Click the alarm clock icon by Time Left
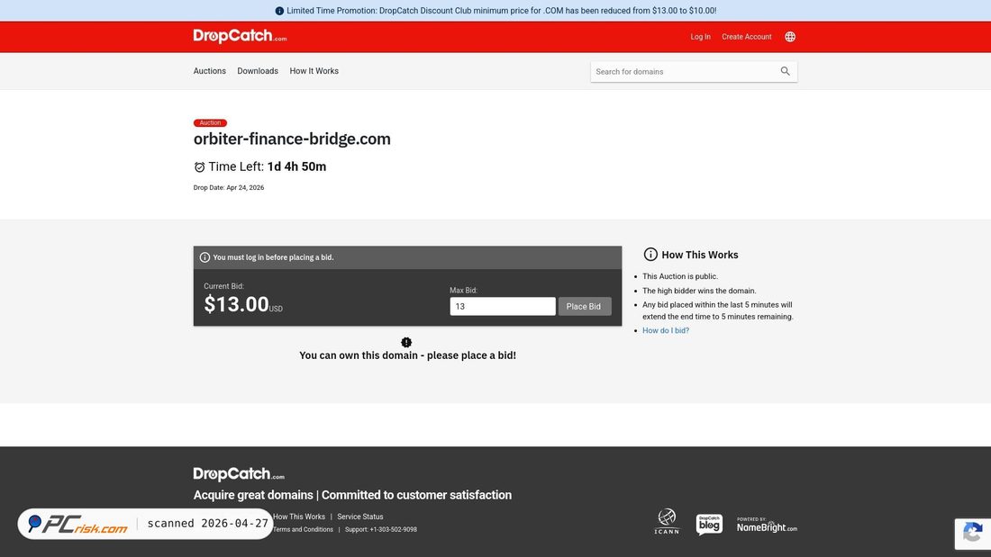 (x=199, y=166)
